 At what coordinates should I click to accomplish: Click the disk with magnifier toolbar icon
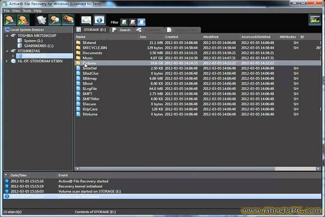pos(55,20)
